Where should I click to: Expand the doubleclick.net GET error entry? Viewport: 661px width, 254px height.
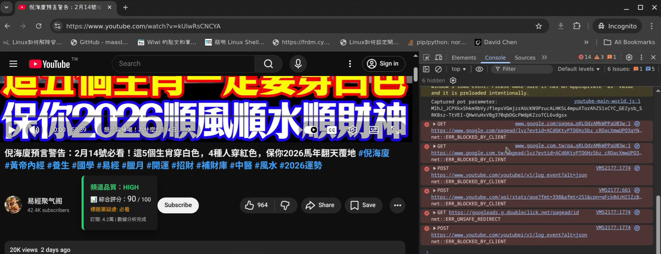pos(435,213)
